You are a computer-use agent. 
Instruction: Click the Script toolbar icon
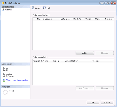tap(33, 8)
